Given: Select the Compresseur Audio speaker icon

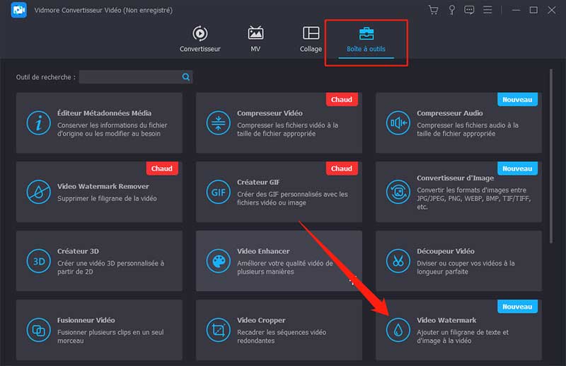Looking at the screenshot, I should (x=398, y=123).
